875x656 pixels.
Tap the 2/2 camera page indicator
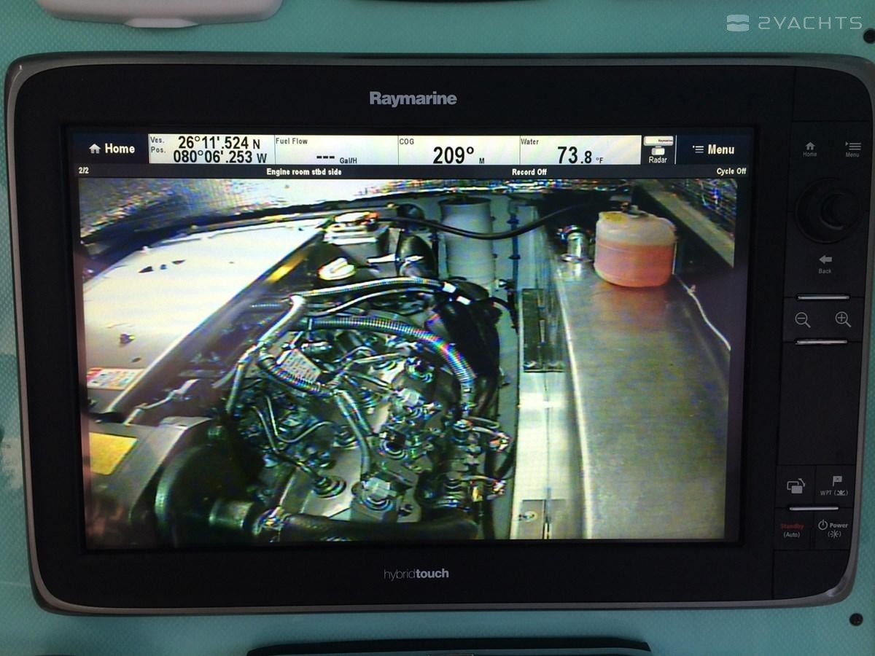(84, 171)
